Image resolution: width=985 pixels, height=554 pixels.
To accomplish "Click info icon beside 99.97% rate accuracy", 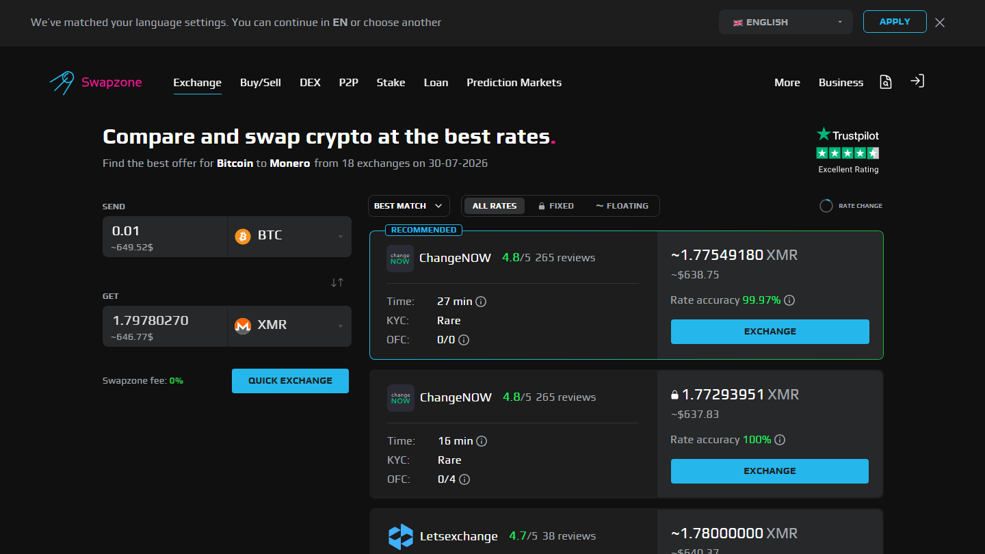I will point(789,300).
